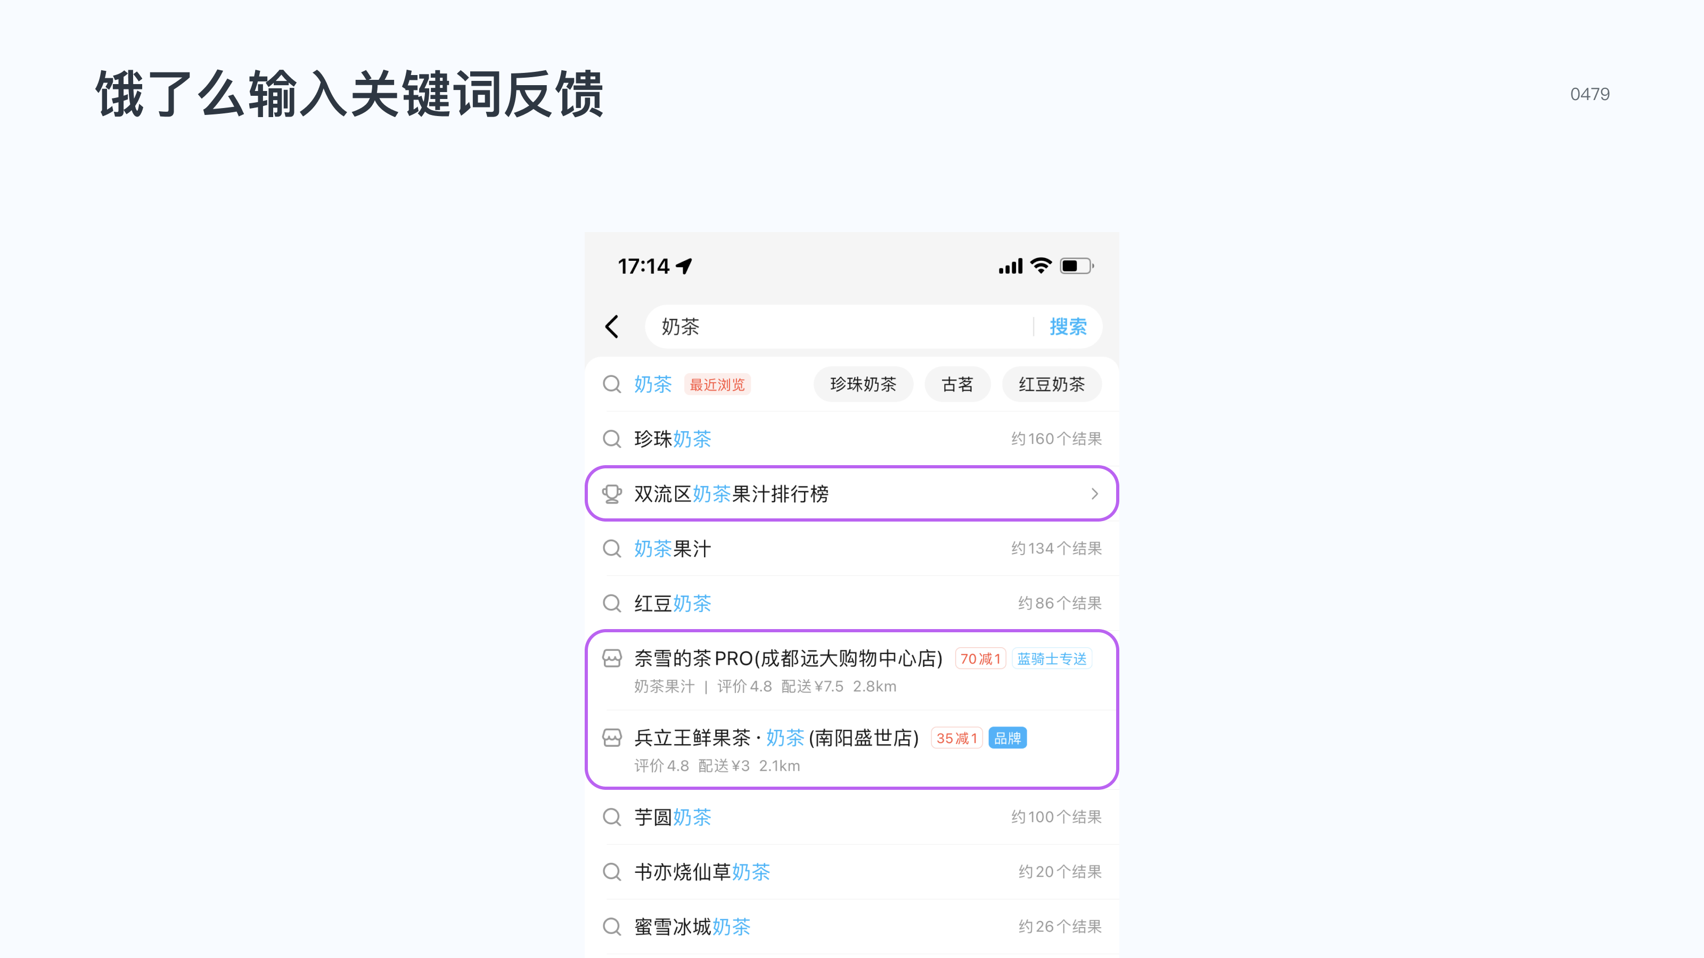Select the 珍珠奶茶 suggestion chip
Image resolution: width=1704 pixels, height=958 pixels.
tap(863, 384)
